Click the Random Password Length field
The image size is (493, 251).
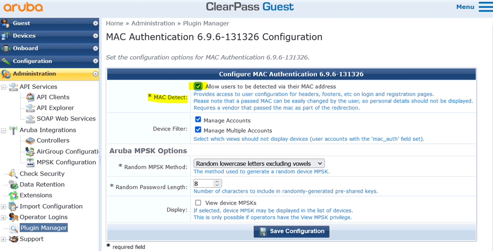tap(203, 183)
